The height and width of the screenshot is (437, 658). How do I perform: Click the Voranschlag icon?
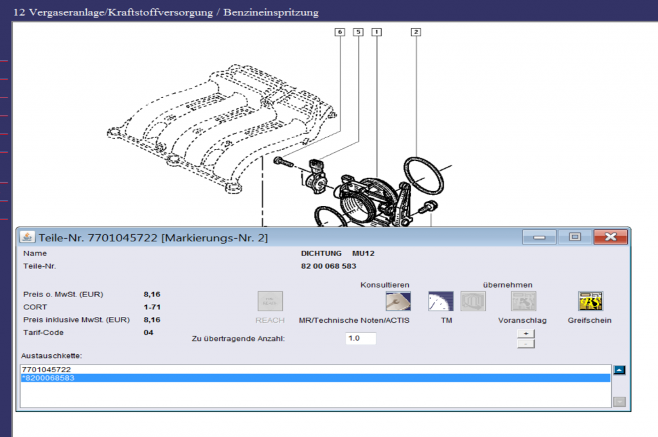523,301
